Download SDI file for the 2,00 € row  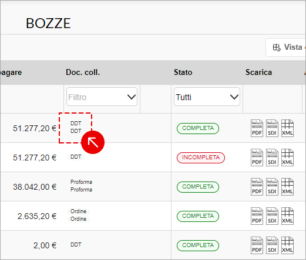(x=272, y=245)
